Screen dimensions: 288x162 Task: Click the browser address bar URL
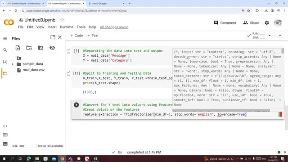coord(76,11)
